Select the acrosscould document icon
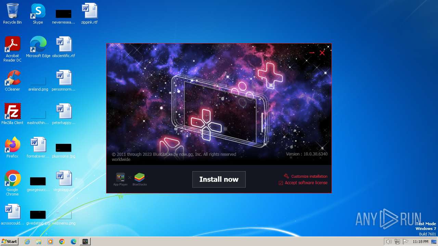The height and width of the screenshot is (246, 438). pyautogui.click(x=12, y=215)
